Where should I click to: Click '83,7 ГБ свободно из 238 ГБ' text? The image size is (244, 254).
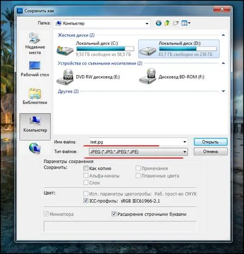[x=186, y=54]
